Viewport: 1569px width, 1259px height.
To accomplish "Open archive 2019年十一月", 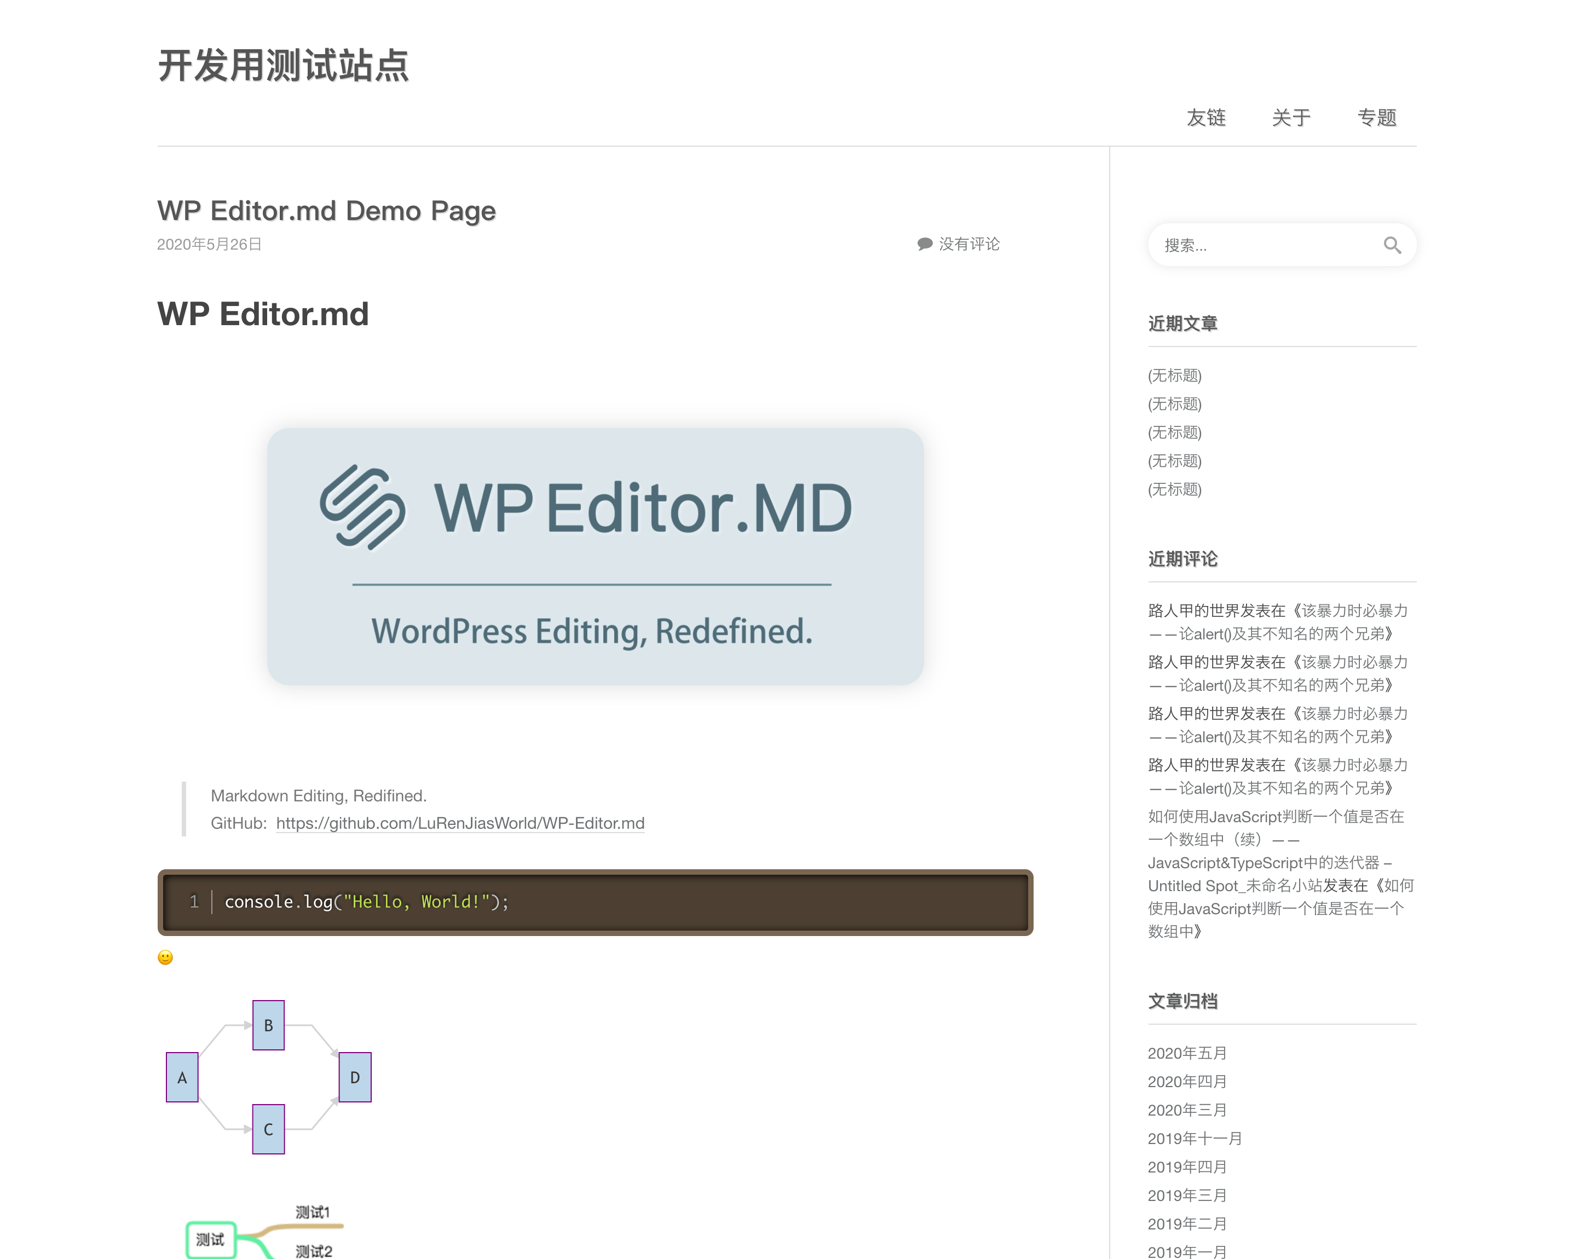I will (1195, 1138).
